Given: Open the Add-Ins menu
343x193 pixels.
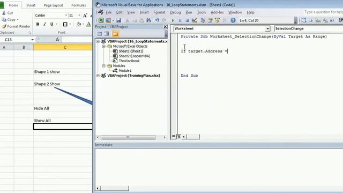Looking at the screenshot, I should [217, 12].
